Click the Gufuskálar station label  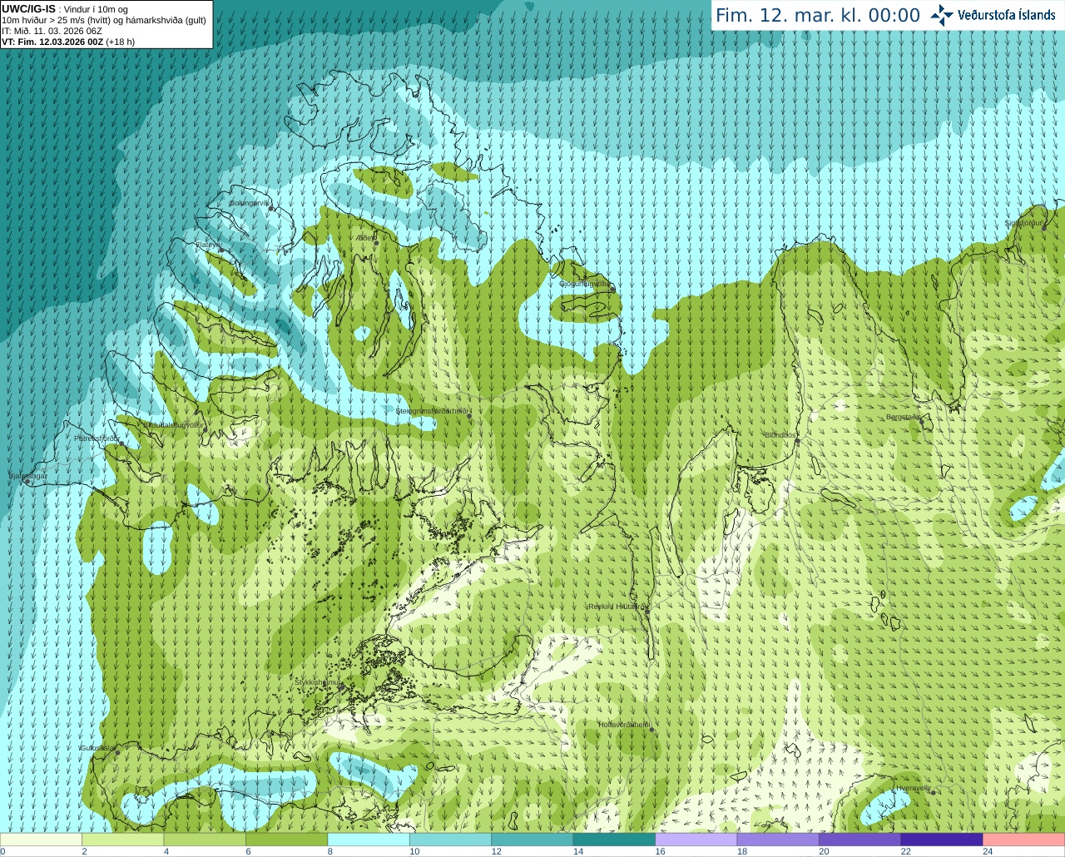(x=97, y=748)
